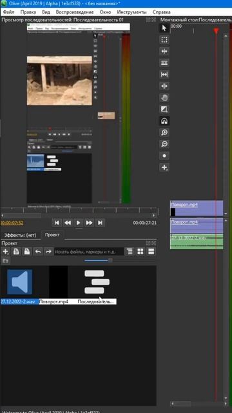Click the Save project icon
Image resolution: width=232 pixels, height=413 pixels.
27,252
